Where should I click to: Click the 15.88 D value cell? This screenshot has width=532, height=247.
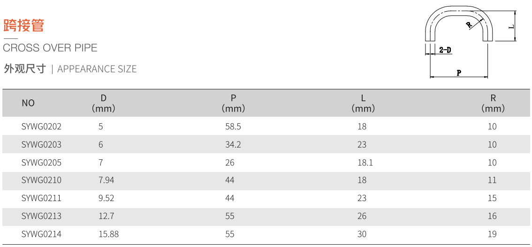click(x=108, y=234)
